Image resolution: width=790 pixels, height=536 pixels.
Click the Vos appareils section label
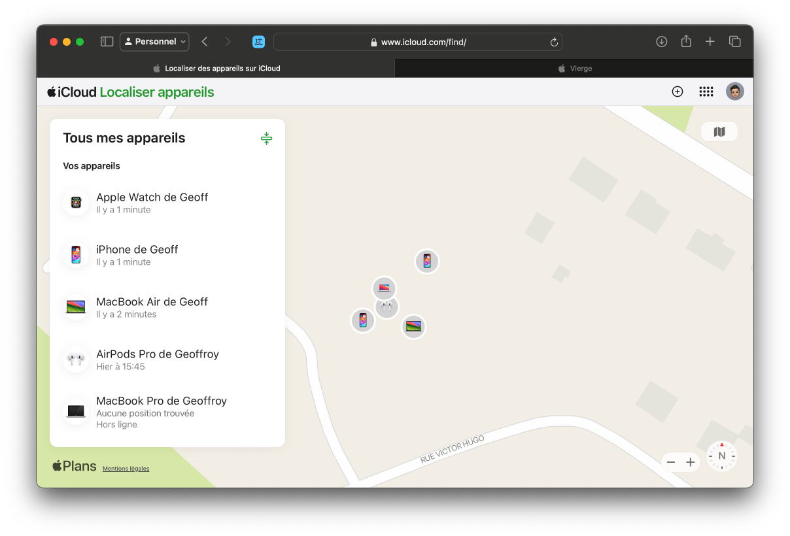pos(92,166)
